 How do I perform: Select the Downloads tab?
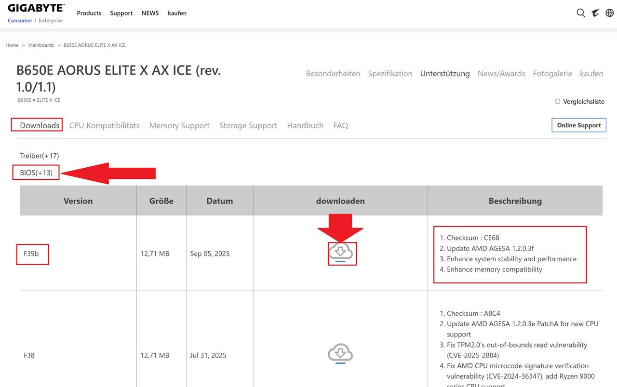coord(40,125)
